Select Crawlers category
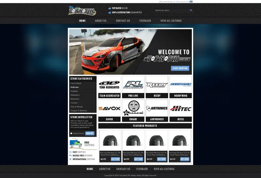Screen dimensions: 261x178 tap(74, 103)
